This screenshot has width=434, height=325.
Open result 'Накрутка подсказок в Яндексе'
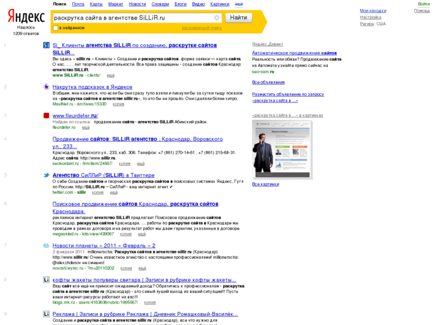[93, 87]
